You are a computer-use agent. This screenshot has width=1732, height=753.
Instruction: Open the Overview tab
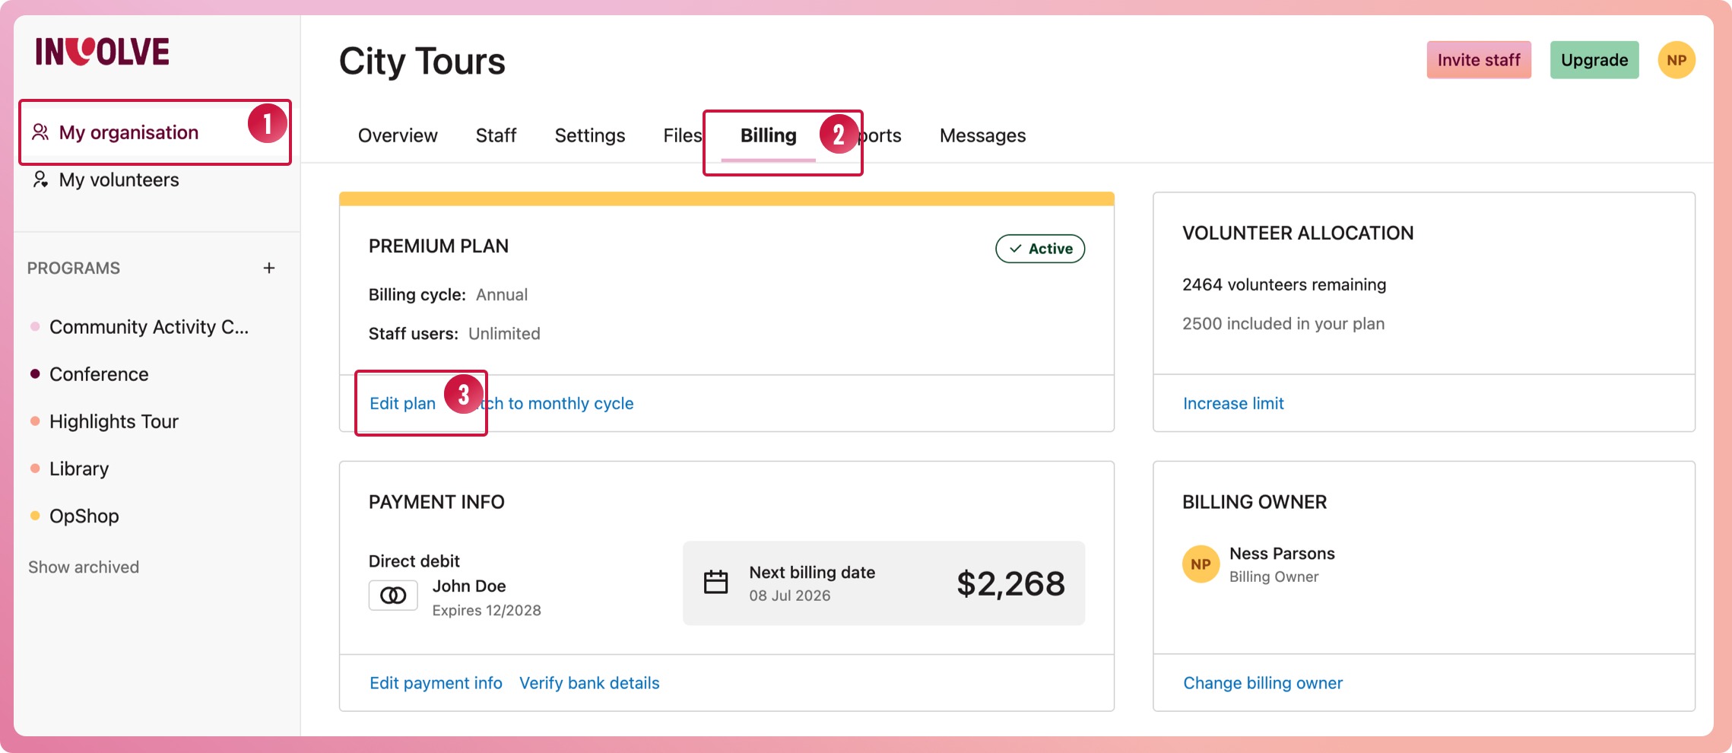point(398,135)
